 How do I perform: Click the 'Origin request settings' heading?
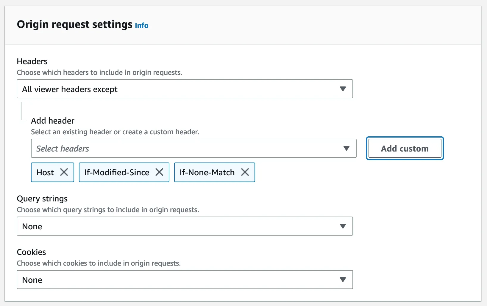[x=74, y=24]
